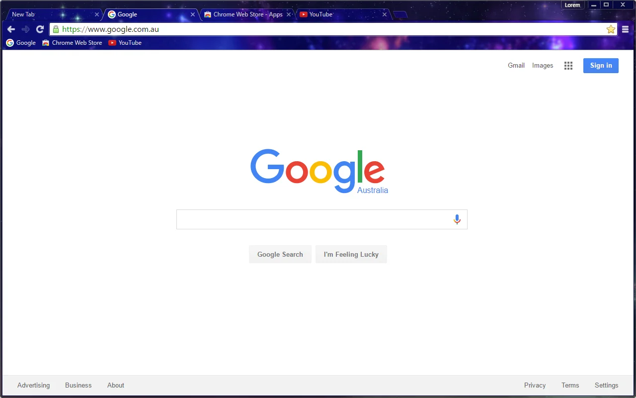
Task: Go back using the back arrow
Action: 11,29
